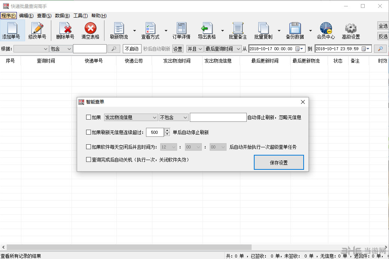Open the calendar picker for the end date
The width and height of the screenshot is (389, 259).
click(x=365, y=49)
